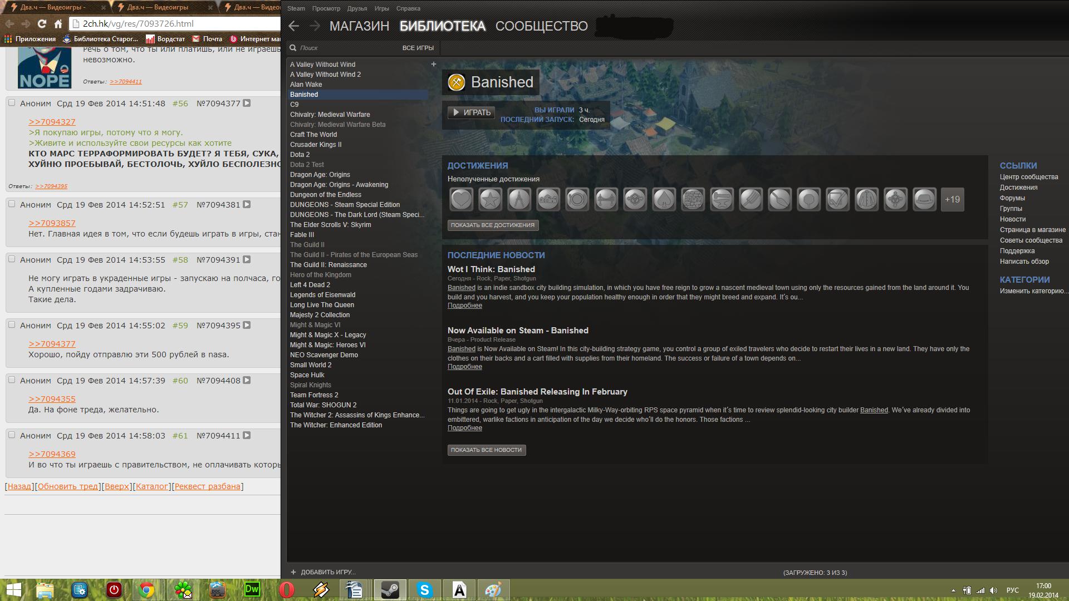Expand the +19 more achievements tile
The image size is (1069, 601).
coord(952,200)
